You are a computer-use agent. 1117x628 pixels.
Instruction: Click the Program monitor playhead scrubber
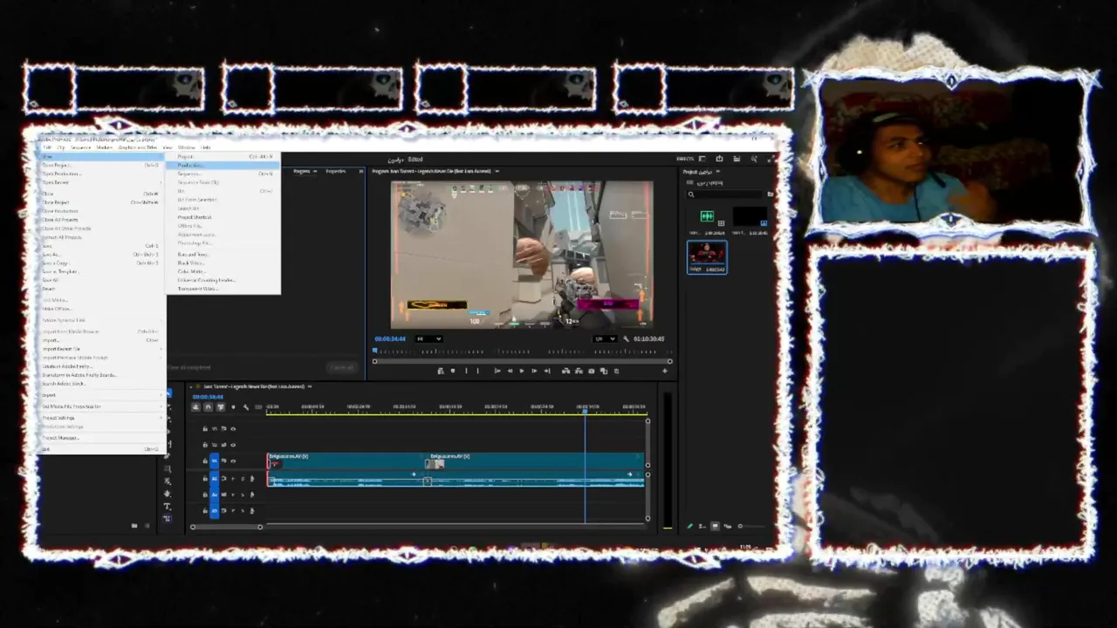point(374,350)
